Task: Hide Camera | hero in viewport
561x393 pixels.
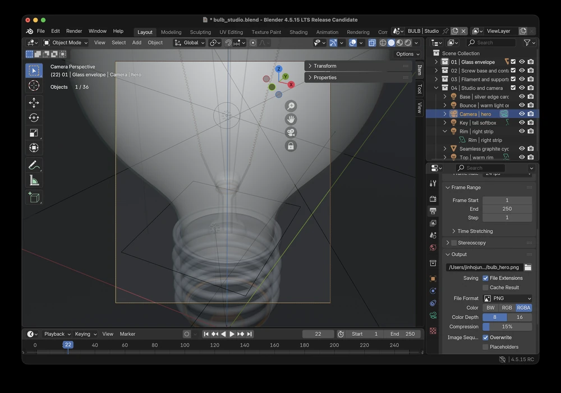Action: (522, 114)
